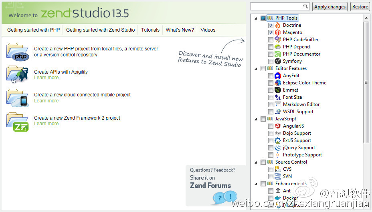372x212 pixels.
Task: Click the Markdown Editor icon
Action: 277,104
